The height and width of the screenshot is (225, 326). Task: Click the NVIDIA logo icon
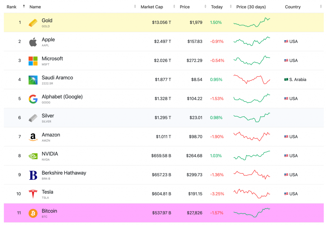(33, 156)
